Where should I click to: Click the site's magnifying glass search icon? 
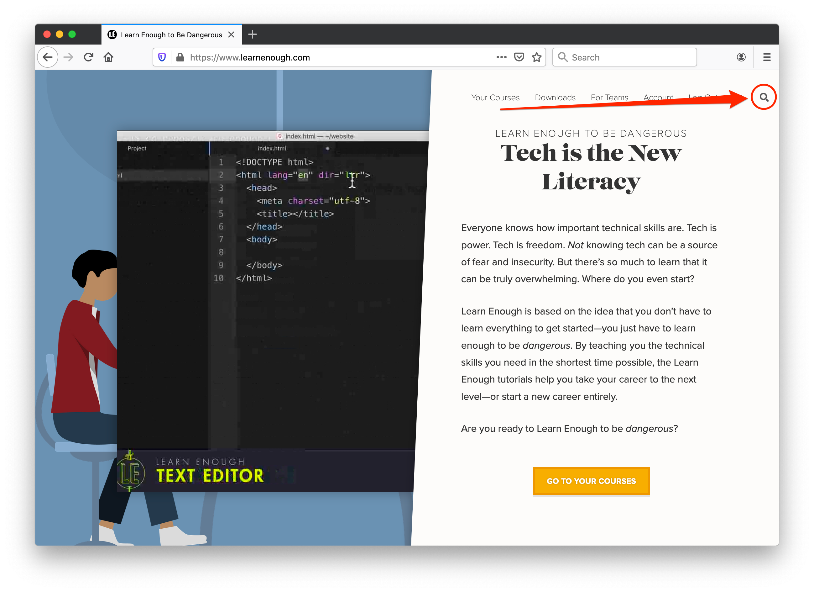coord(764,97)
